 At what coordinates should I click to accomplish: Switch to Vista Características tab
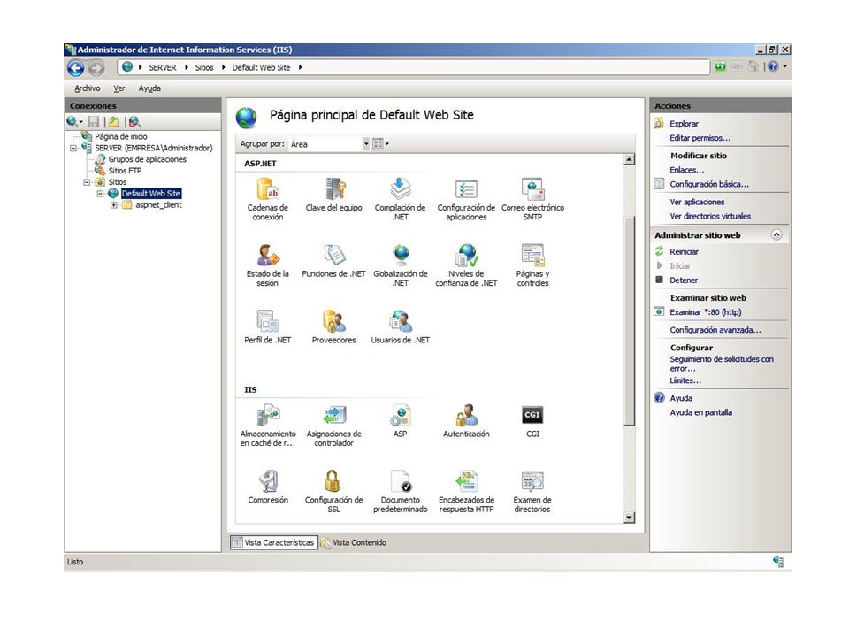[273, 542]
